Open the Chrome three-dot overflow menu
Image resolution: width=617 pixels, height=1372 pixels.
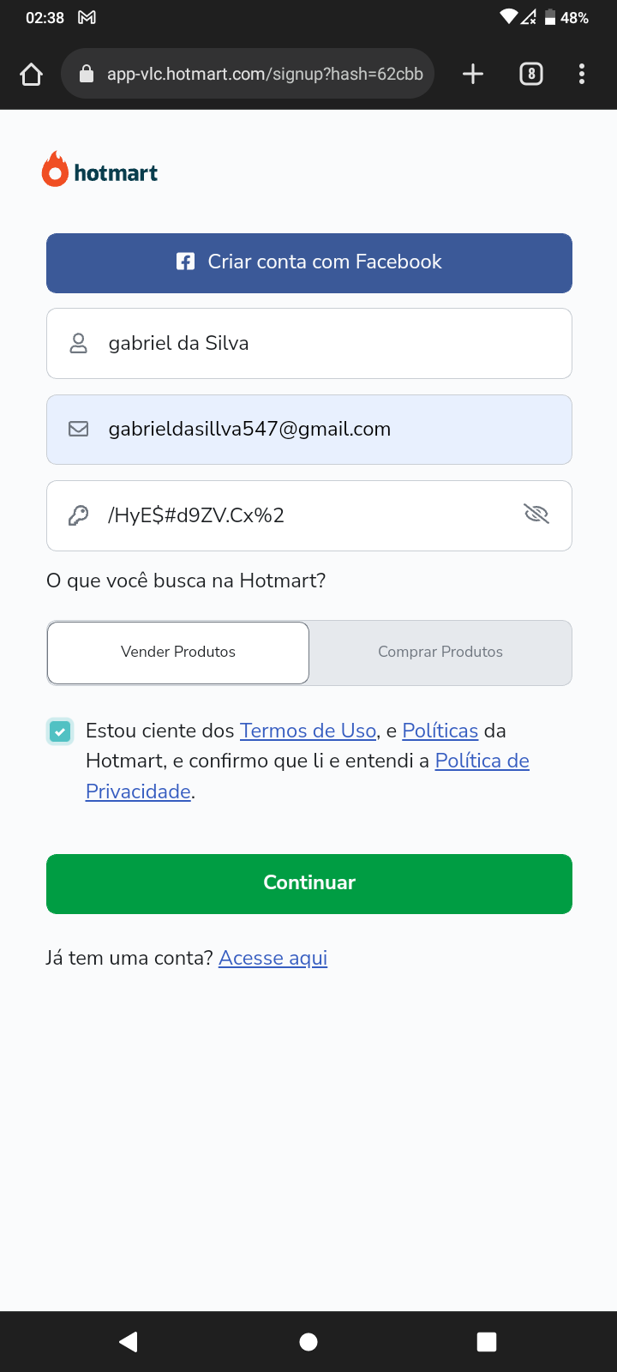pyautogui.click(x=582, y=74)
